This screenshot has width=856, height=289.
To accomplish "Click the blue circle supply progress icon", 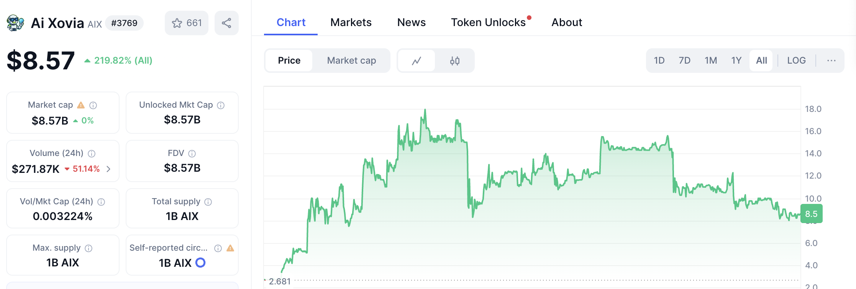I will click(x=200, y=263).
